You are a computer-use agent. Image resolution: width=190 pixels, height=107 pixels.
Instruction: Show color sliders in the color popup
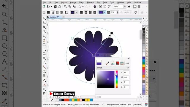pos(113,63)
